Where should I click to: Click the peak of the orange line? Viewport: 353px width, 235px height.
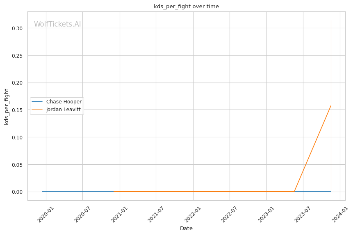point(331,106)
